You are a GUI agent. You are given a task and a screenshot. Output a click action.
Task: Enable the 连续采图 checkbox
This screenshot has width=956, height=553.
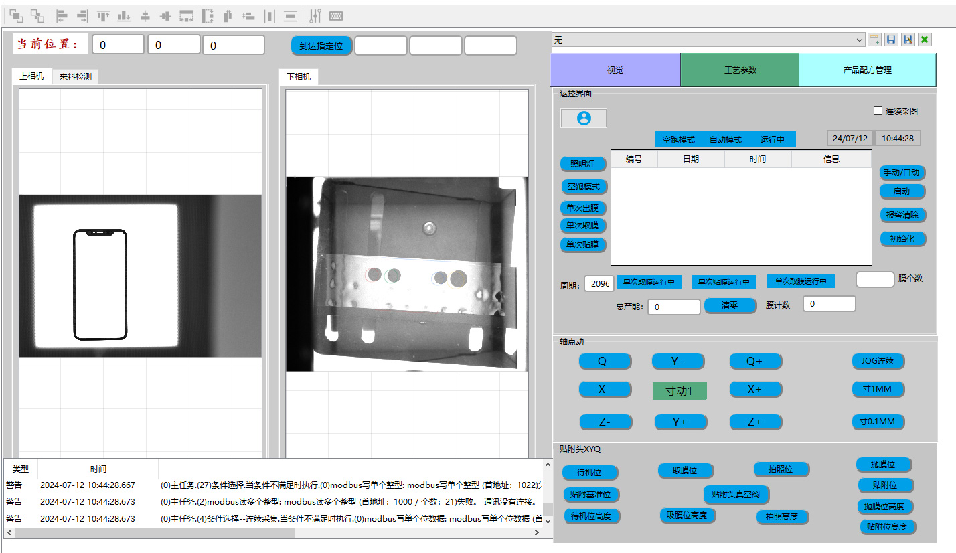[878, 111]
